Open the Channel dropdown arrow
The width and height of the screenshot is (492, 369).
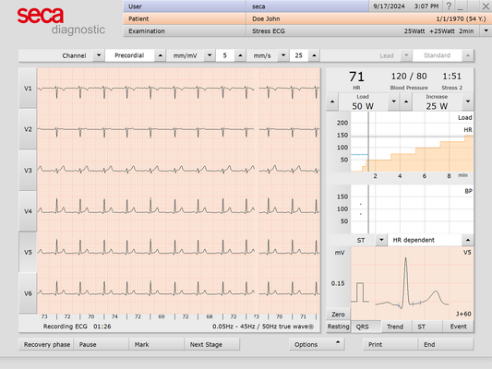pyautogui.click(x=99, y=55)
